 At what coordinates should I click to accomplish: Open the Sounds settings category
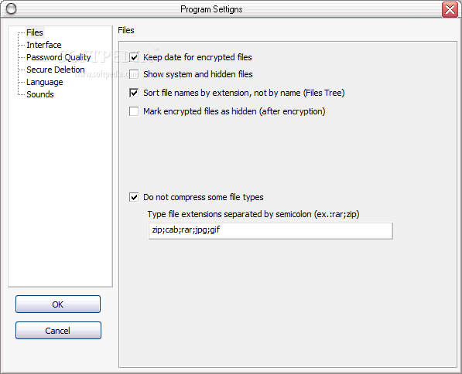(40, 94)
